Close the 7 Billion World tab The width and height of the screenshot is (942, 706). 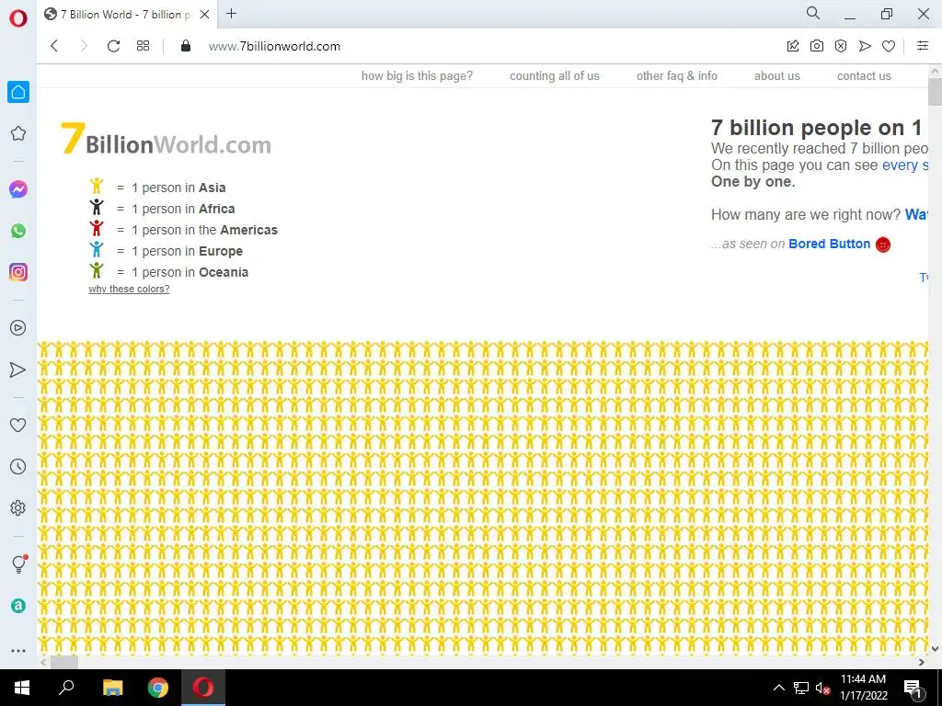coord(204,15)
